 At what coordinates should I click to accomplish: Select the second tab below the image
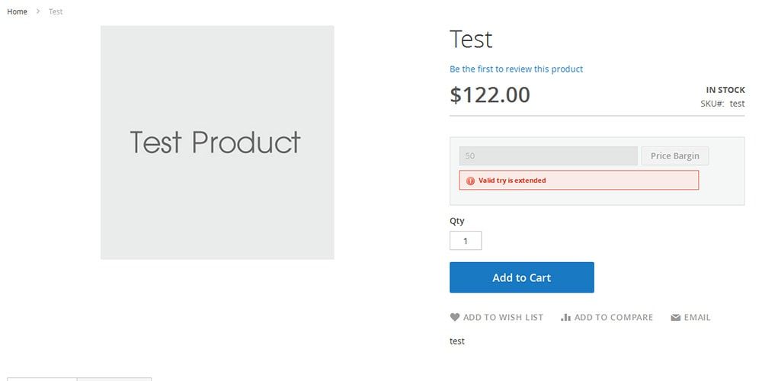[x=114, y=379]
